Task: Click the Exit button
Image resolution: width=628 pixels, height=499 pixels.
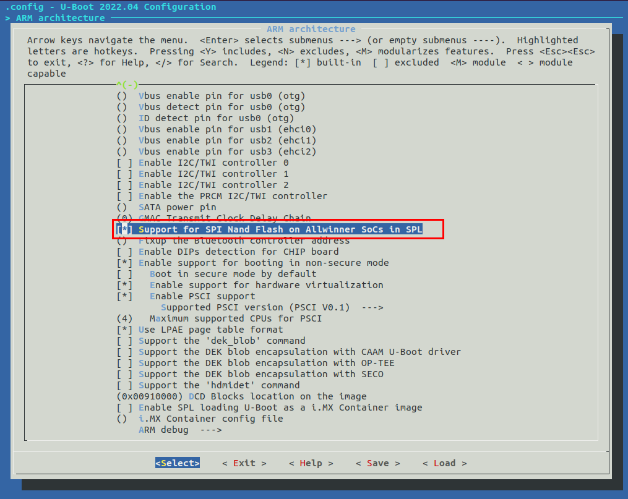Action: click(x=244, y=463)
